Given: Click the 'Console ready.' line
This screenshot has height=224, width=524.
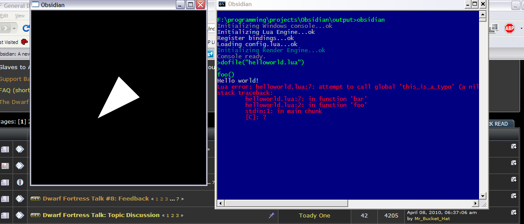Looking at the screenshot, I should (x=241, y=56).
